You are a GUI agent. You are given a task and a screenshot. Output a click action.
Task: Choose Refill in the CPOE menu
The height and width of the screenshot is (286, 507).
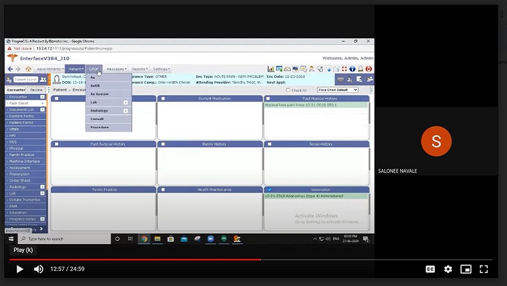point(109,86)
